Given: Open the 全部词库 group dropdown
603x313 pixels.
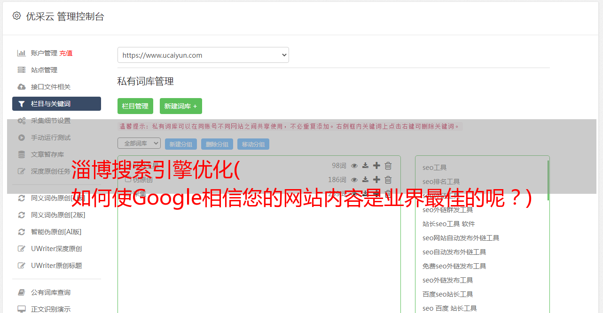Looking at the screenshot, I should 139,143.
